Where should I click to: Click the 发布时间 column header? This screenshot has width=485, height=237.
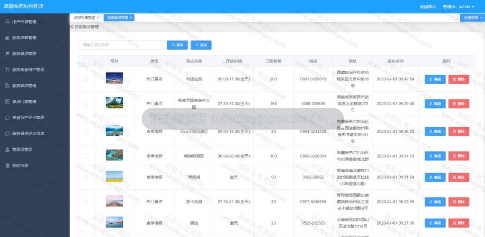[x=395, y=61]
